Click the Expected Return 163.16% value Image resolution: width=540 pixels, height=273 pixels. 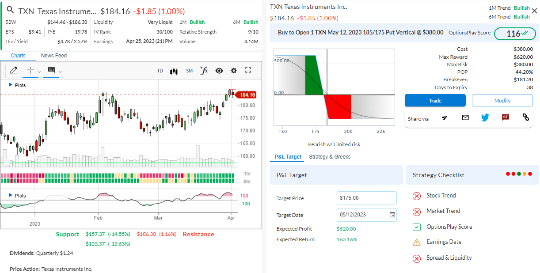[347, 239]
